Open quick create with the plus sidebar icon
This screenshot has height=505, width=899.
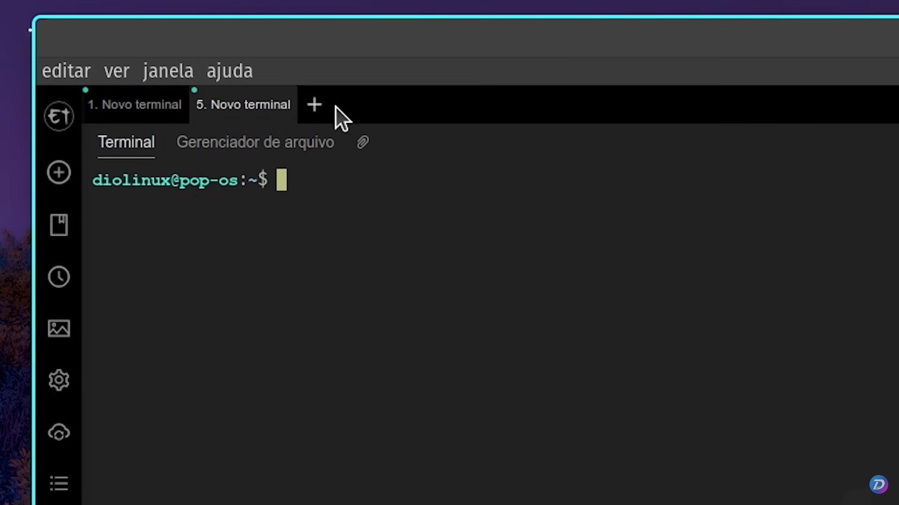(x=59, y=172)
